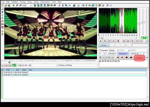Open the Automation menu
The width and height of the screenshot is (150, 107).
[45, 2]
